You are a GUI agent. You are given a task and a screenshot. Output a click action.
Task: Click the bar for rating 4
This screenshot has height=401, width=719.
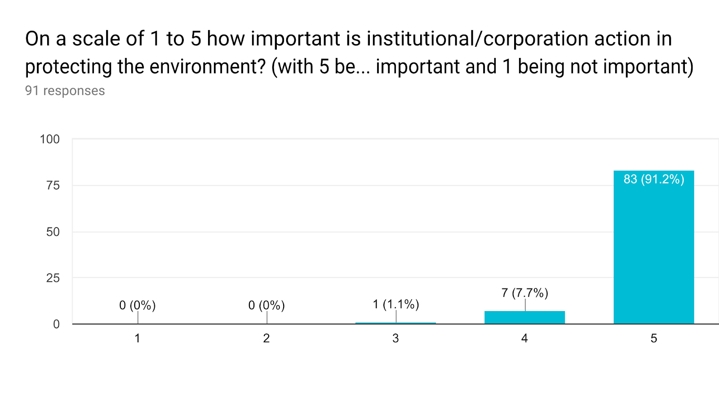tap(524, 317)
